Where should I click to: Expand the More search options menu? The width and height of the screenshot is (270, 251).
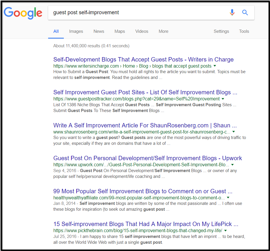point(163,31)
